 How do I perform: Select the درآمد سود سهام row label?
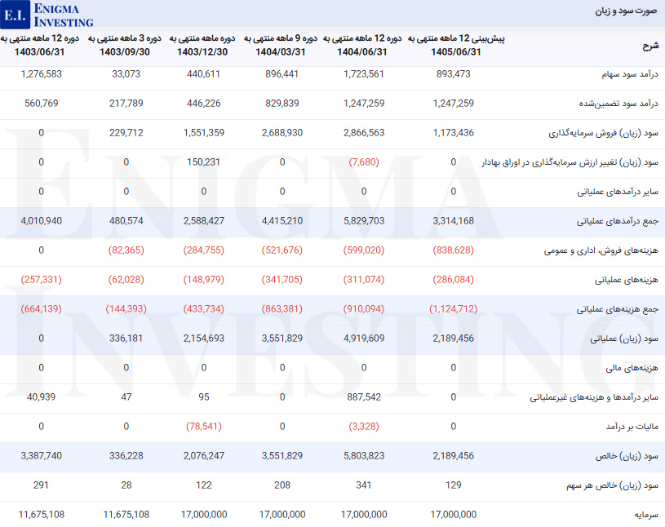tap(628, 74)
